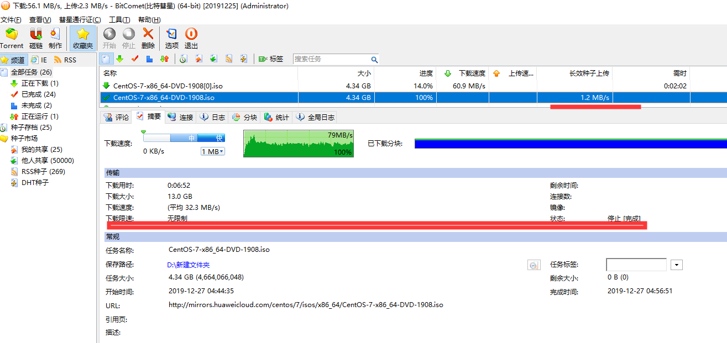Select 种子市场 folder in tree
Screen dimensions: 727x343
pos(24,139)
